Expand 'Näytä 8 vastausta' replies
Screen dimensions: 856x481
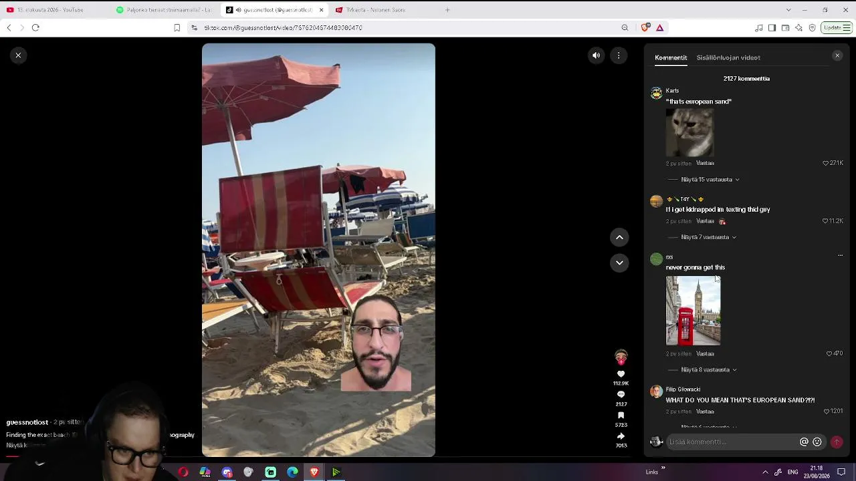pyautogui.click(x=709, y=369)
